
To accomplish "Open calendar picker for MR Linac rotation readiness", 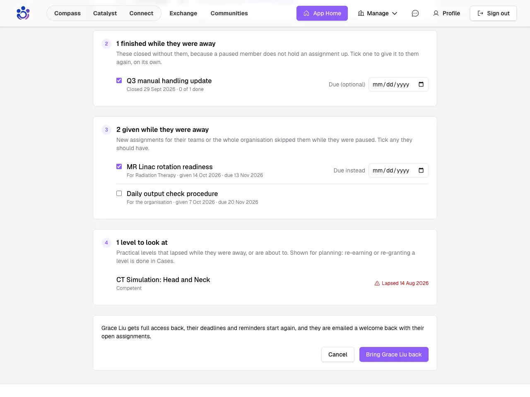I will (x=421, y=170).
